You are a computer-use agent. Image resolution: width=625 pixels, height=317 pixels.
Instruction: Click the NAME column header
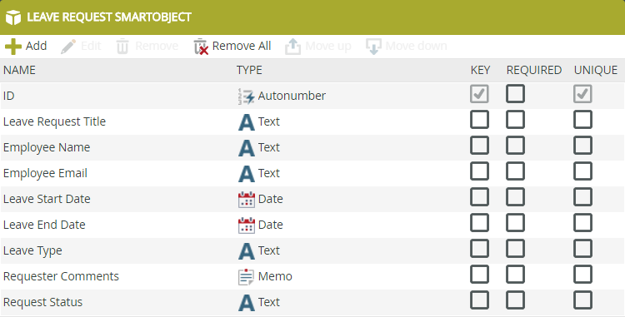pos(19,70)
